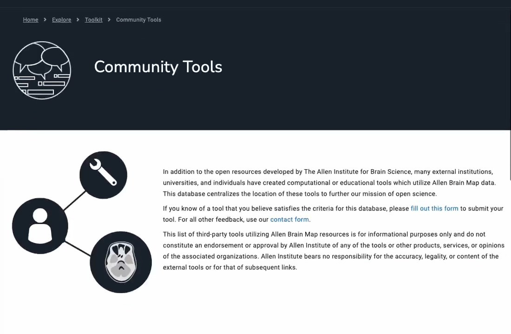The height and width of the screenshot is (334, 511).
Task: Open the 'fill out this form' link
Action: 434,209
